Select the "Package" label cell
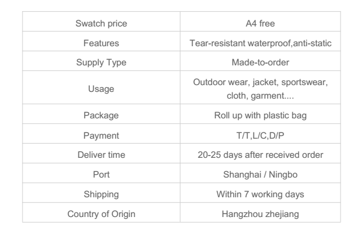Image resolution: width=362 pixels, height=239 pixels. click(101, 116)
